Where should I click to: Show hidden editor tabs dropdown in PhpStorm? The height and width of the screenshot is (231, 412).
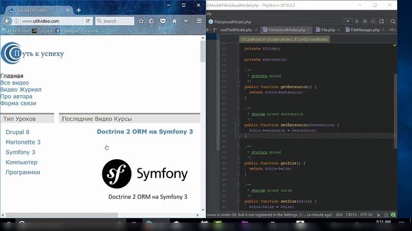point(393,30)
